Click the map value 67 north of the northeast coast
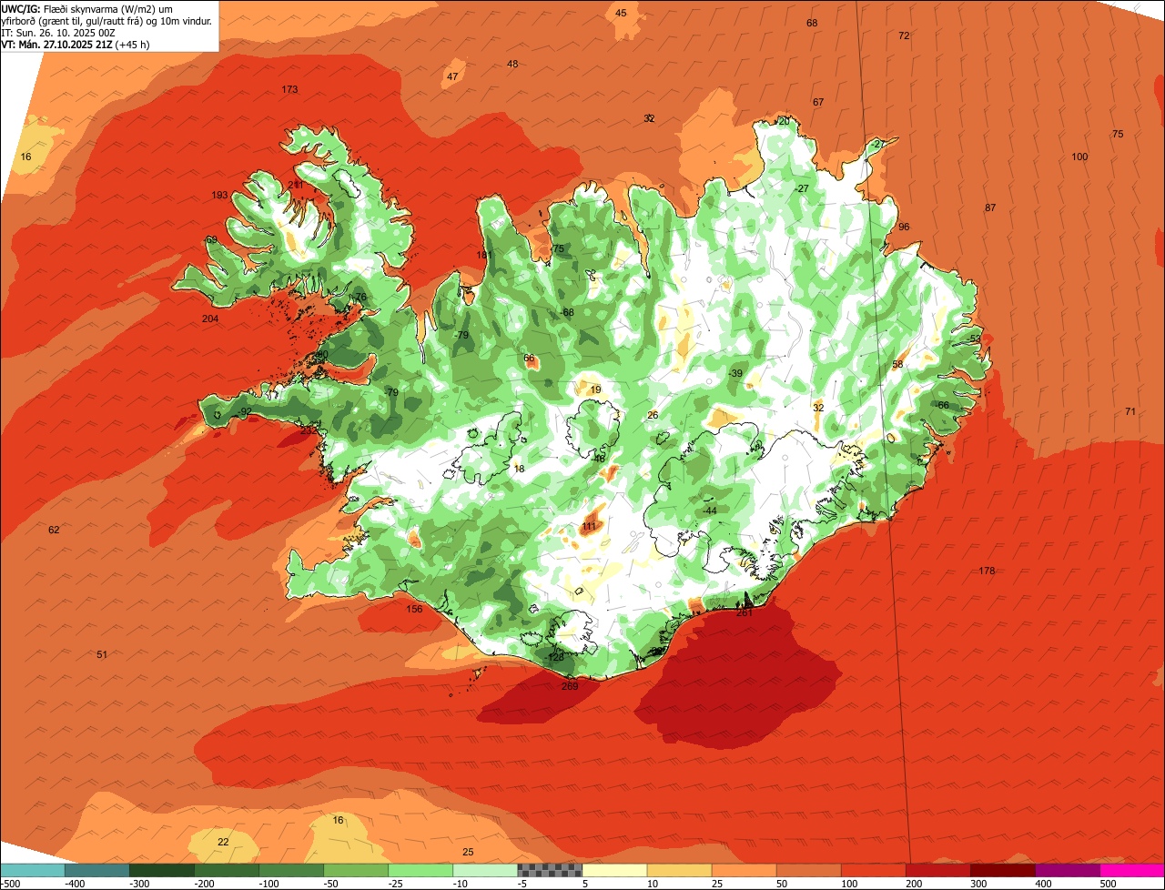The height and width of the screenshot is (890, 1165). [818, 102]
